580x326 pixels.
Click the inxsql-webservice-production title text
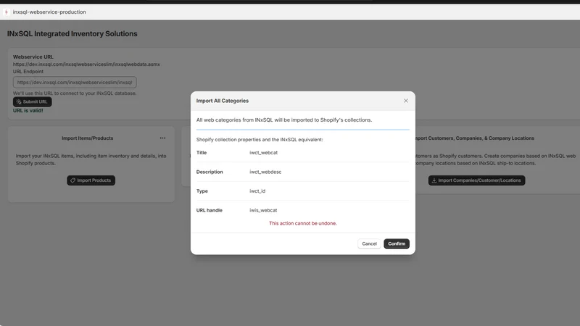tap(49, 12)
